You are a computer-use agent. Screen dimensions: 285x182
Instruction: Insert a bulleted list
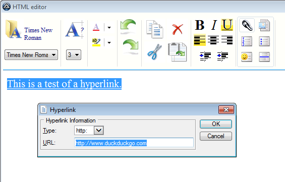264,41
